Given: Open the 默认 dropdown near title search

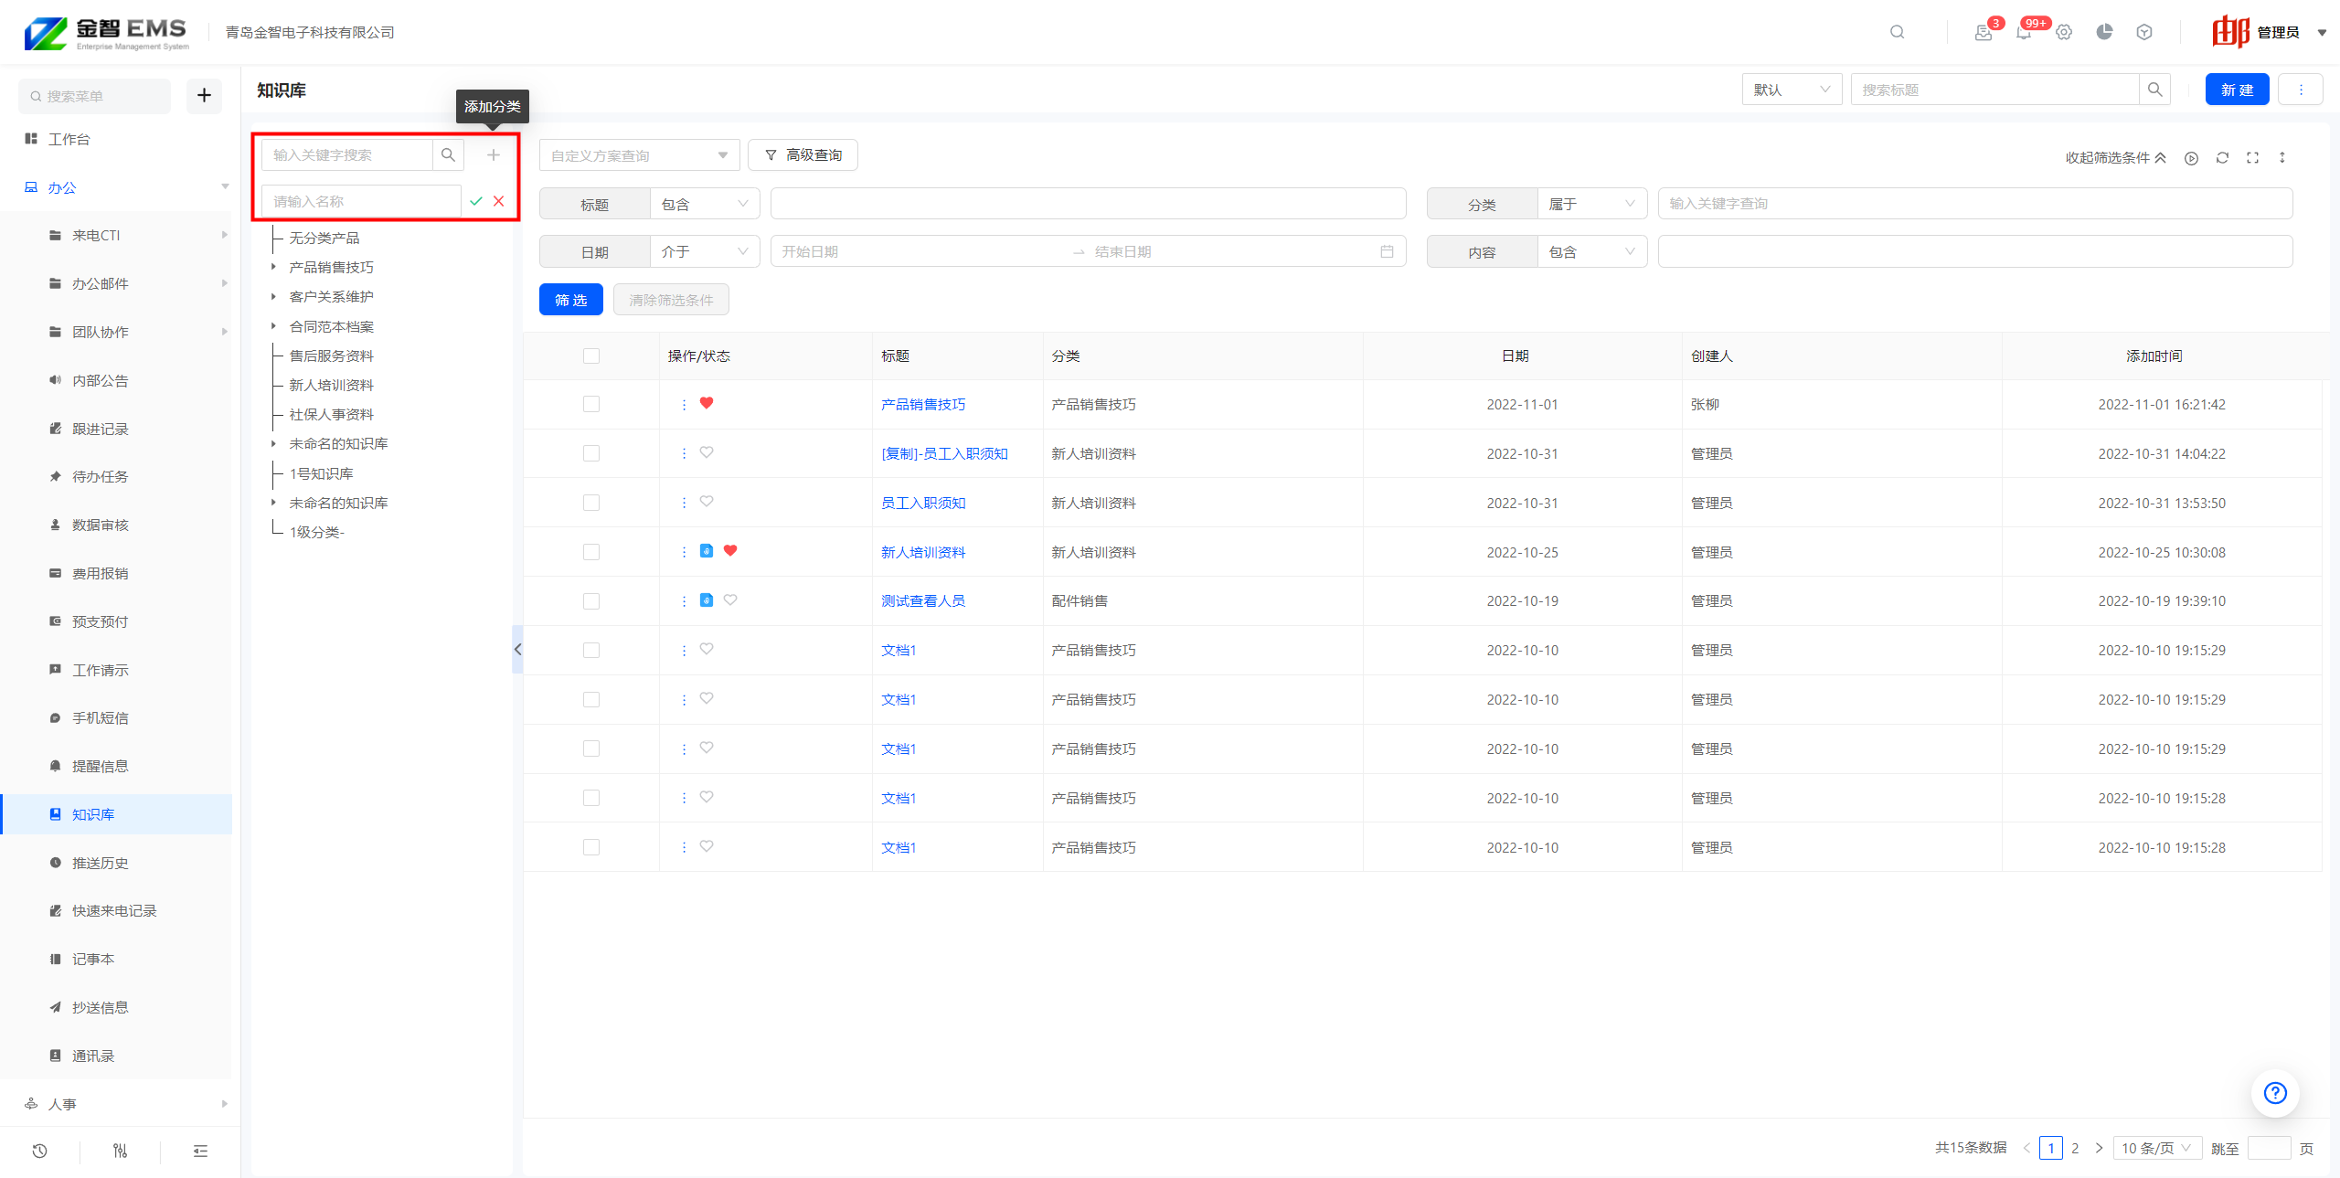Looking at the screenshot, I should point(1792,90).
